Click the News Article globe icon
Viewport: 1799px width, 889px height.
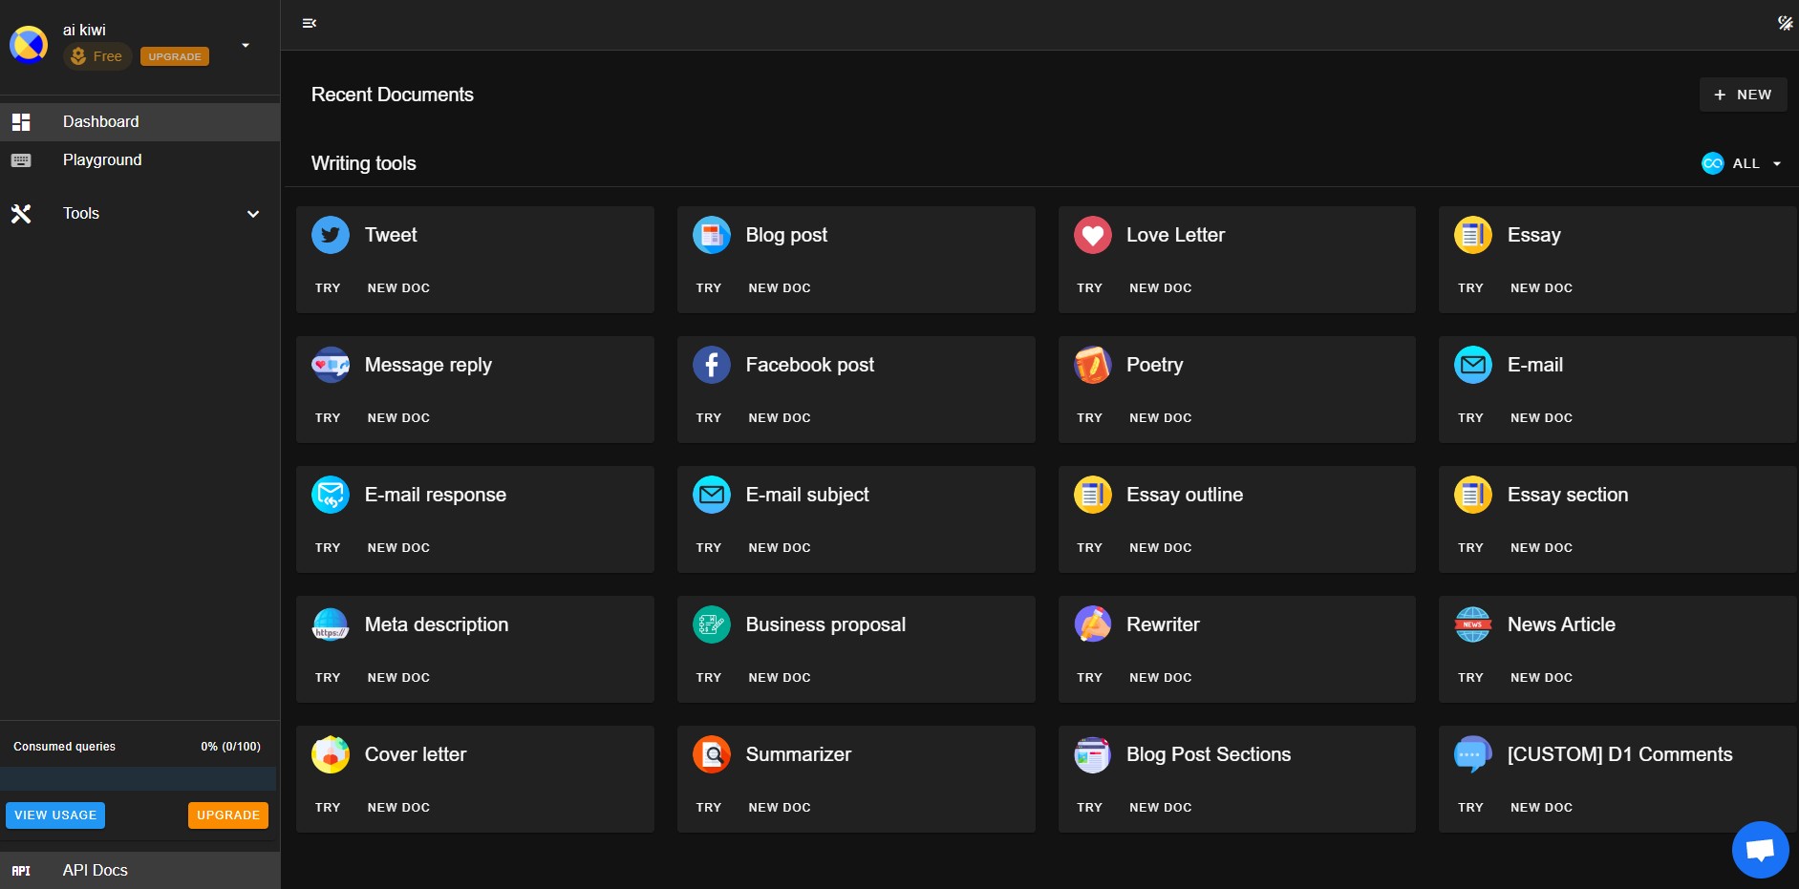1473,624
